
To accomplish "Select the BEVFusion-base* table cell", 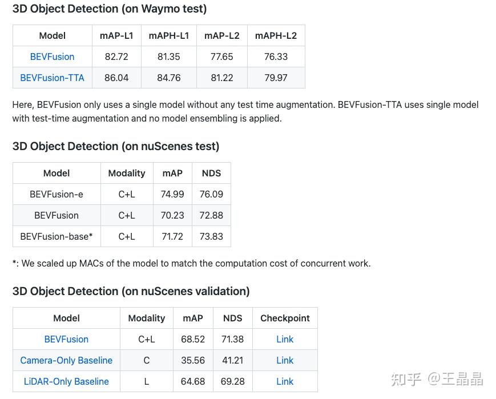I will click(x=57, y=236).
